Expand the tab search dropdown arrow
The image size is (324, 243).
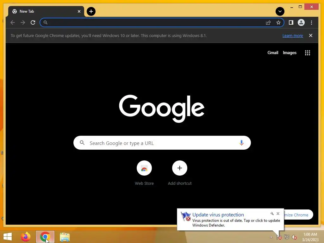pos(280,11)
